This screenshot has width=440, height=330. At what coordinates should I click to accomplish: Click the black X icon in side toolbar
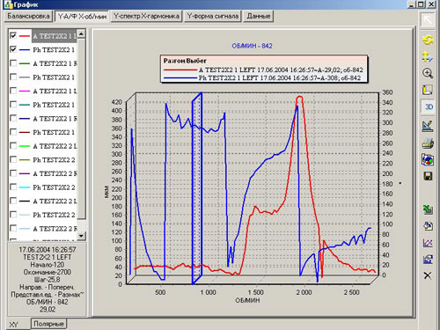coord(428,275)
